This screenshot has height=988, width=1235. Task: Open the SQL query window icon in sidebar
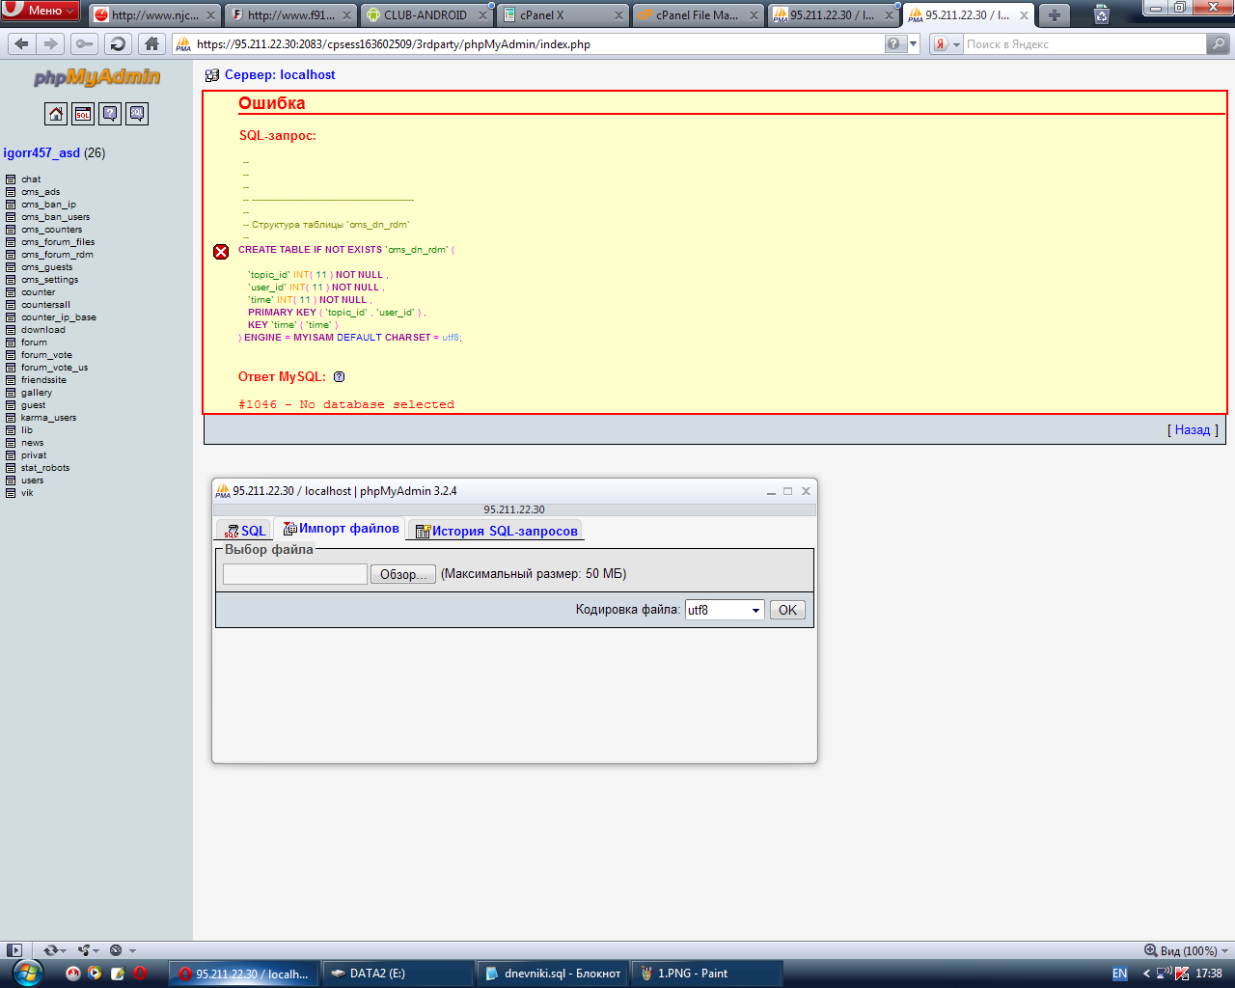coord(83,114)
